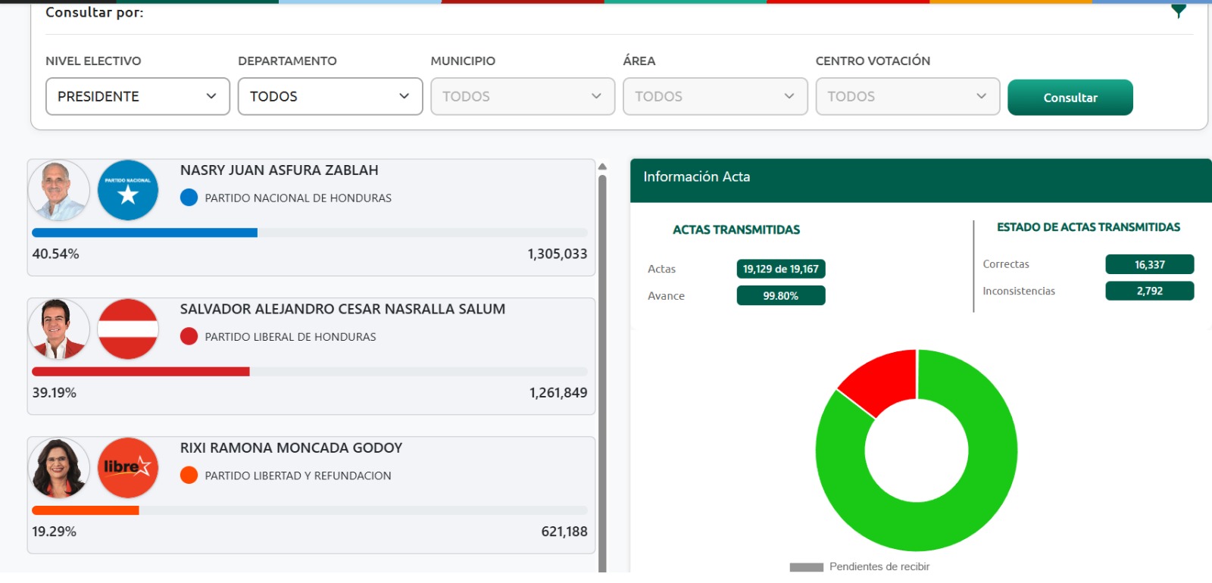Click the Partido Nacional blue star logo
The width and height of the screenshot is (1212, 583).
[128, 190]
